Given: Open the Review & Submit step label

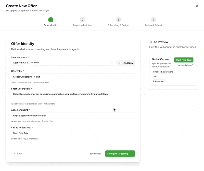Looking at the screenshot, I should (x=153, y=25).
